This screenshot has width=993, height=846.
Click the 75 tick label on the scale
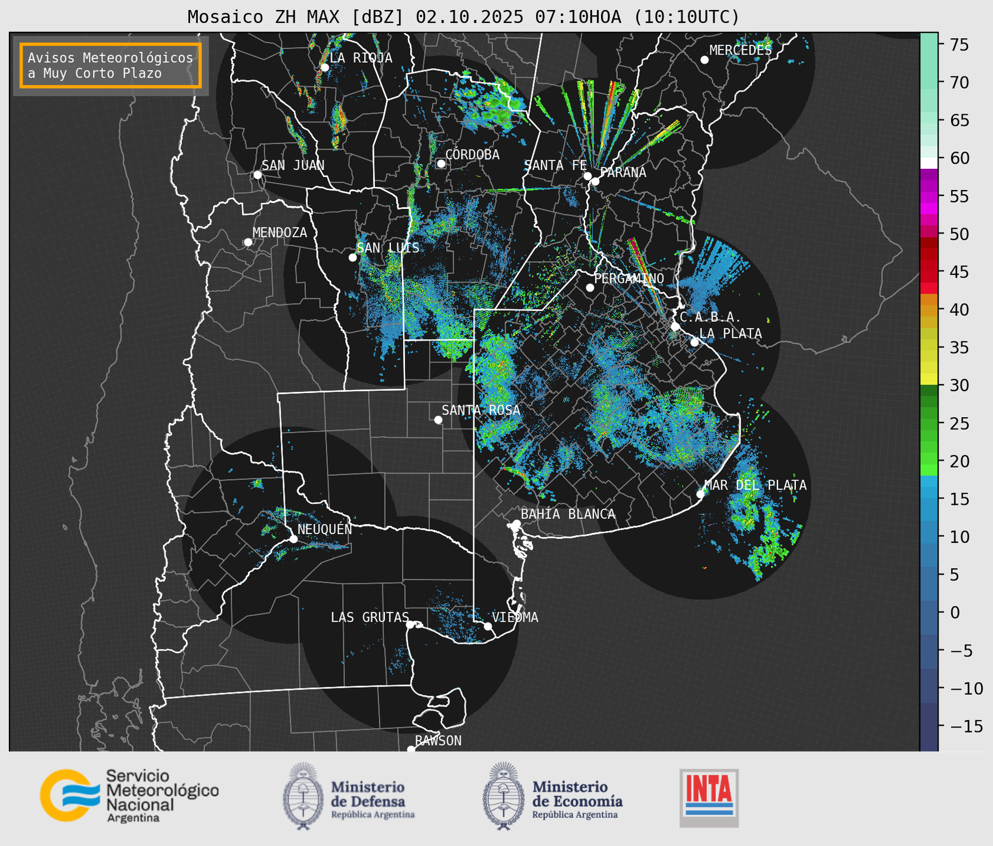[958, 45]
